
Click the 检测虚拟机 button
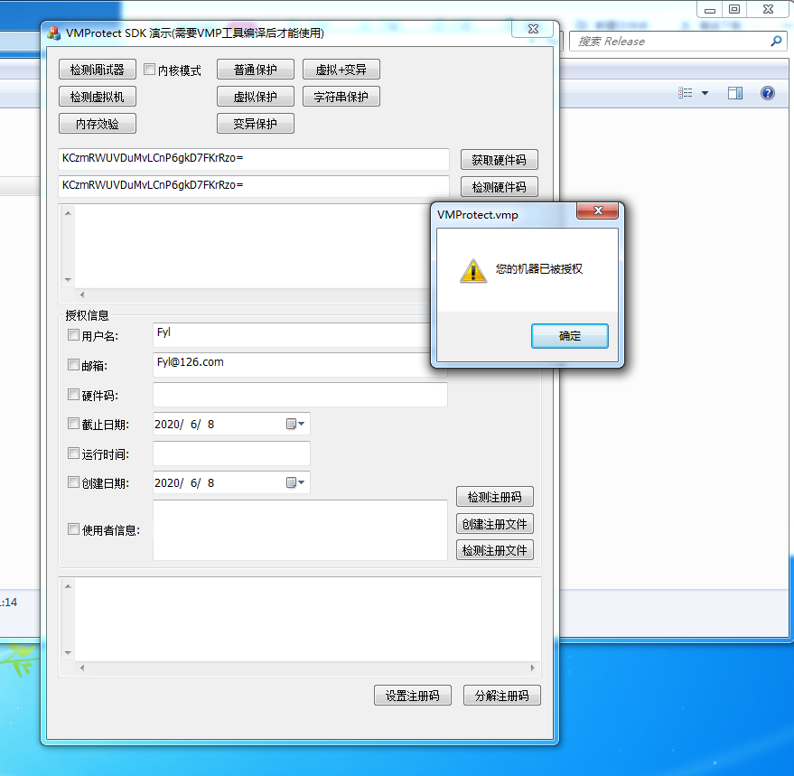[98, 97]
